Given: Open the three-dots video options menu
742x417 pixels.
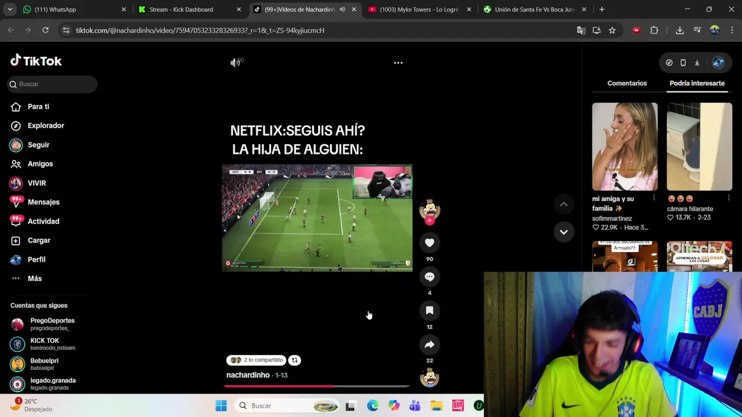Looking at the screenshot, I should tap(398, 63).
